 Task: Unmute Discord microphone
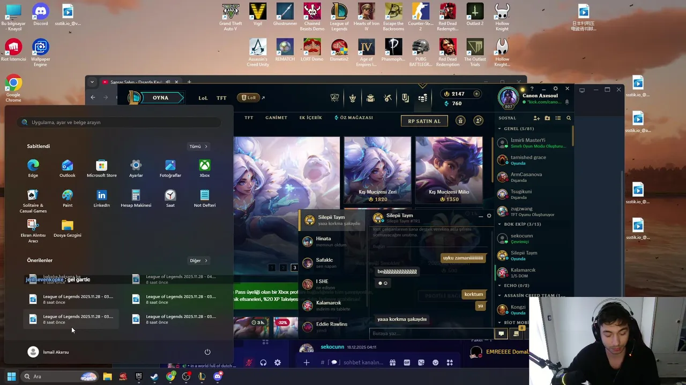click(249, 363)
